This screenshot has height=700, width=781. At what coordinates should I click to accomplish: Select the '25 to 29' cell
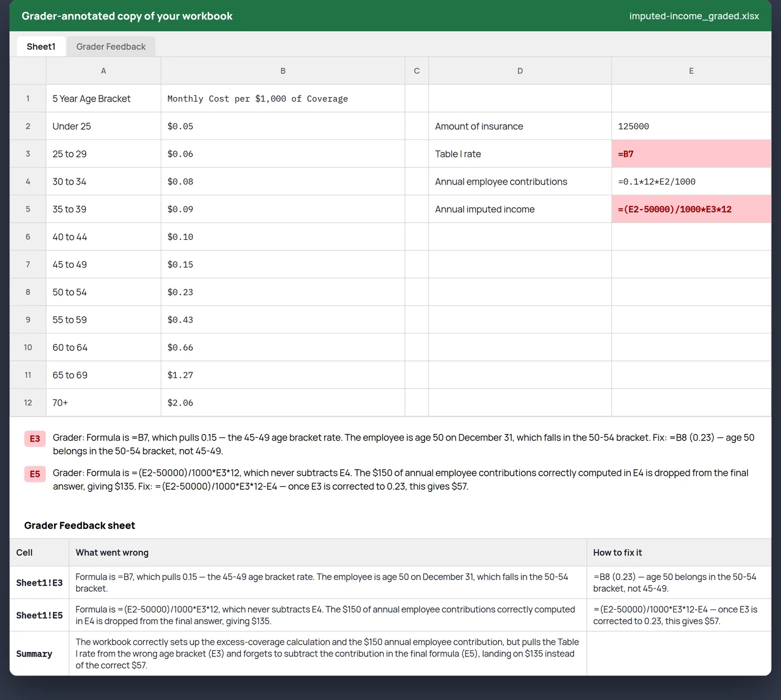[103, 154]
